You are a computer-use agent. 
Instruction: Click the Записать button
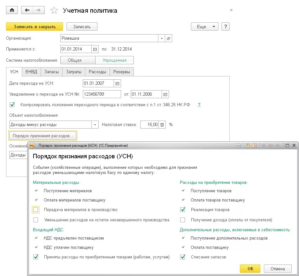(82, 27)
